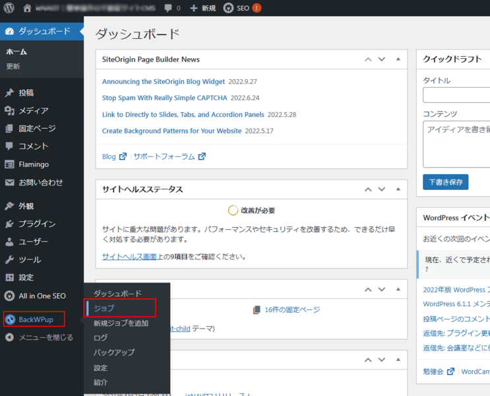The width and height of the screenshot is (490, 396).
Task: Collapse bottom dashboard panel
Action: (398, 360)
